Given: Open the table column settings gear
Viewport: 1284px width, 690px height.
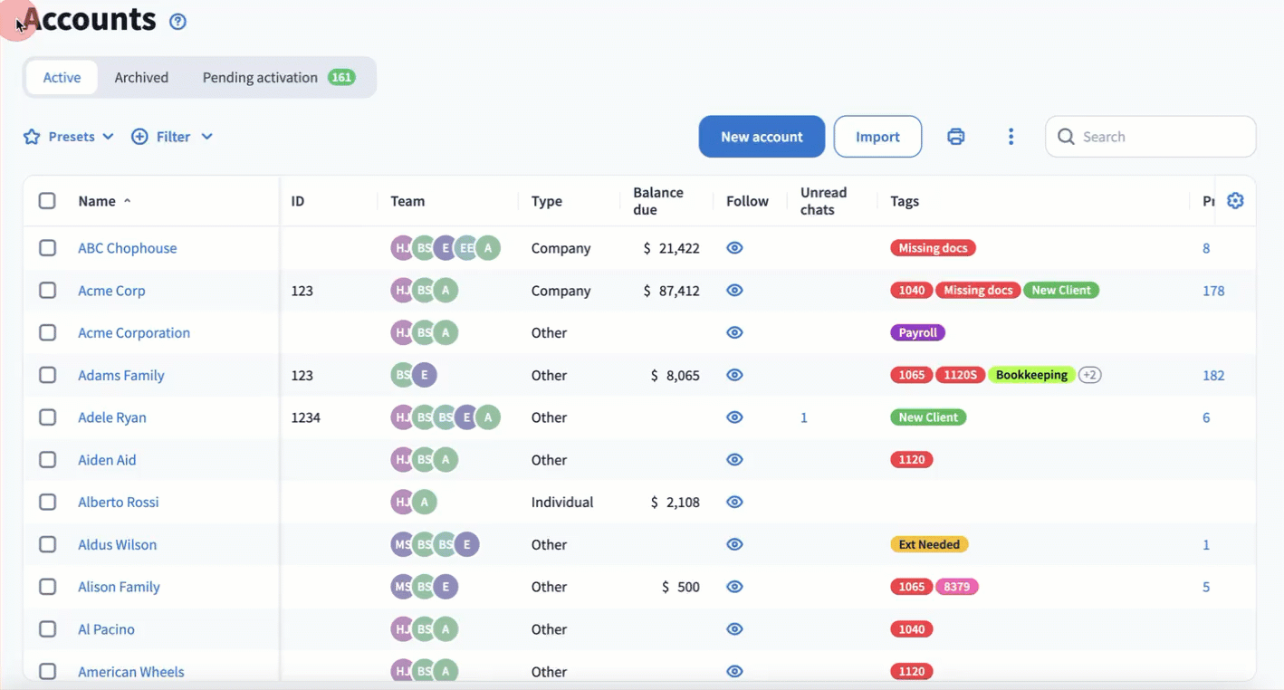Looking at the screenshot, I should [x=1235, y=201].
